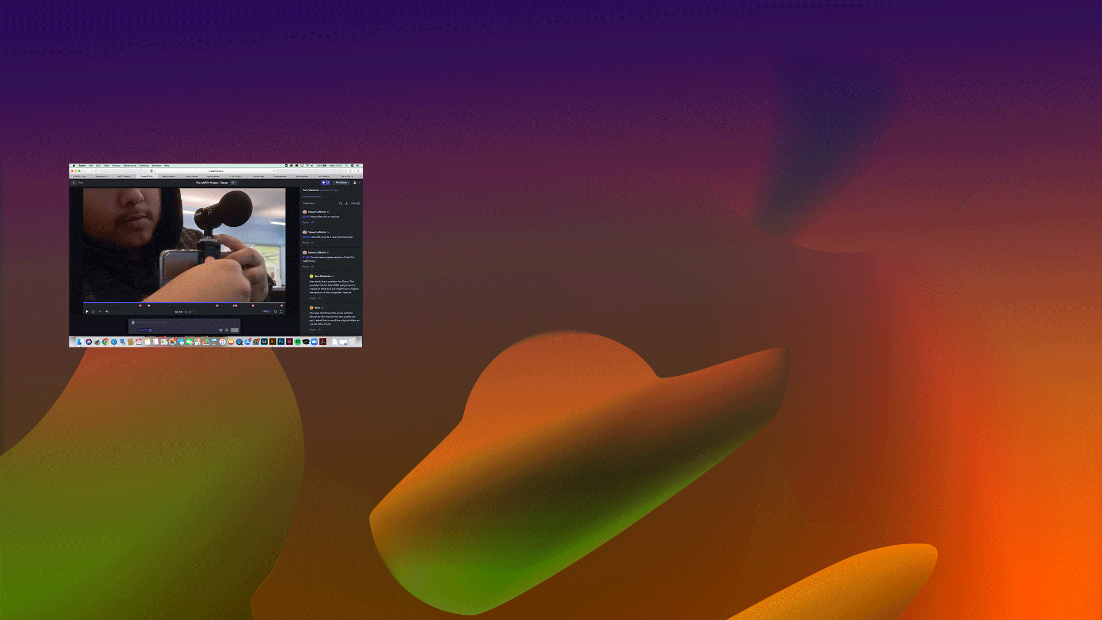Screen dimensions: 1102x620
Task: Open the 02:03 timecode display dropdown
Action: pos(184,312)
